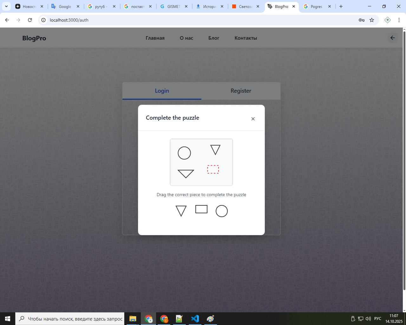Screen dimensions: 406x325
Task: Switch to the Register tab
Action: [x=241, y=91]
